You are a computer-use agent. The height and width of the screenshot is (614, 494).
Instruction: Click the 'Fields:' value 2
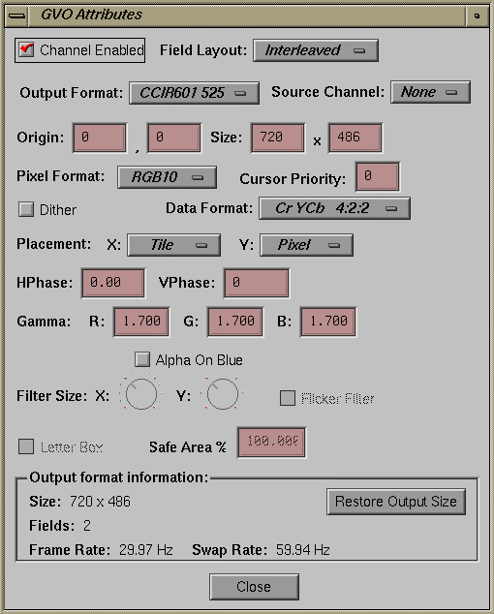87,526
